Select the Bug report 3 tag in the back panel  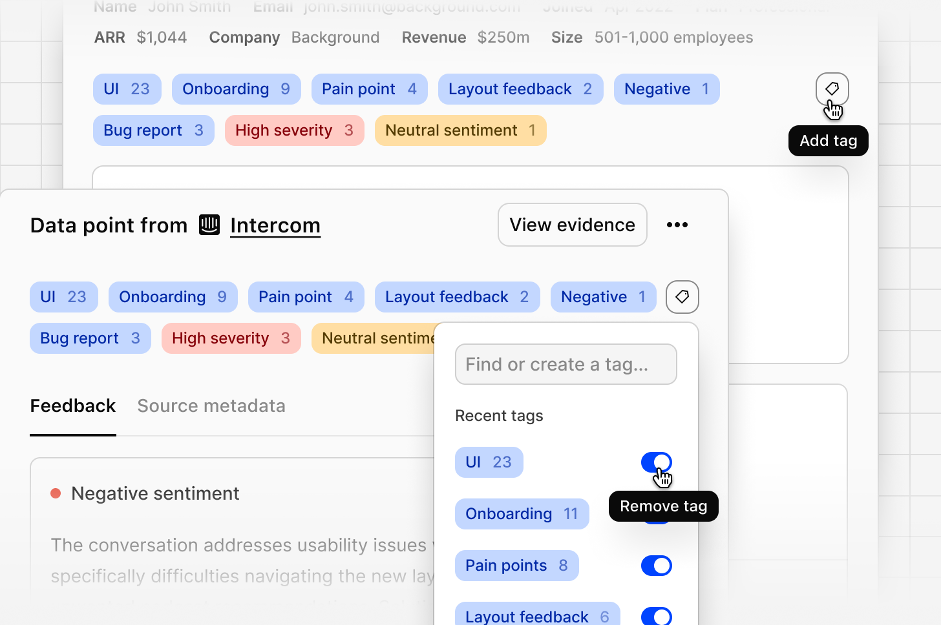pos(154,130)
